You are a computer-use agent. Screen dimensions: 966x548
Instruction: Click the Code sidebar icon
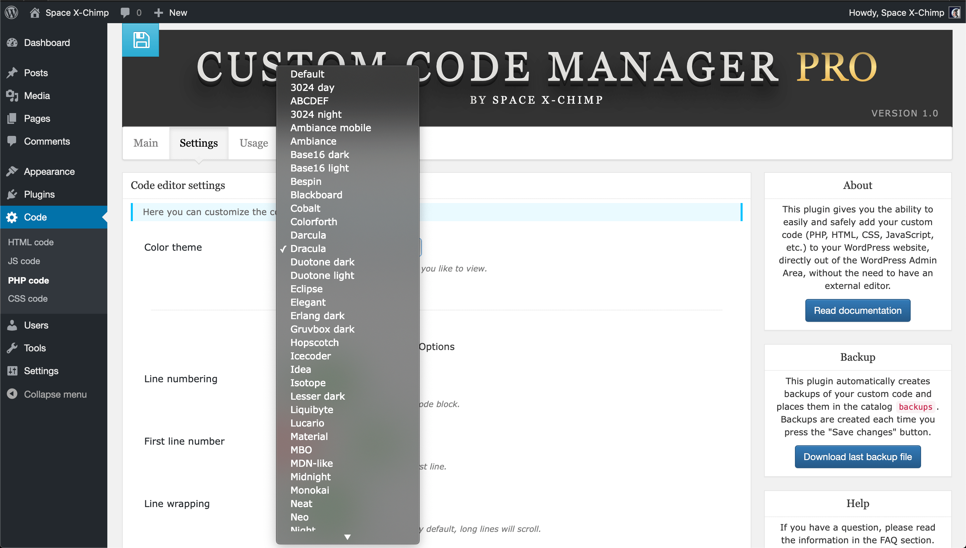[13, 217]
